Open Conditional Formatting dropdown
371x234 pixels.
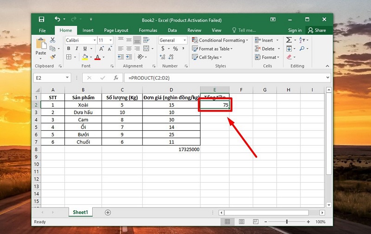[x=220, y=40]
